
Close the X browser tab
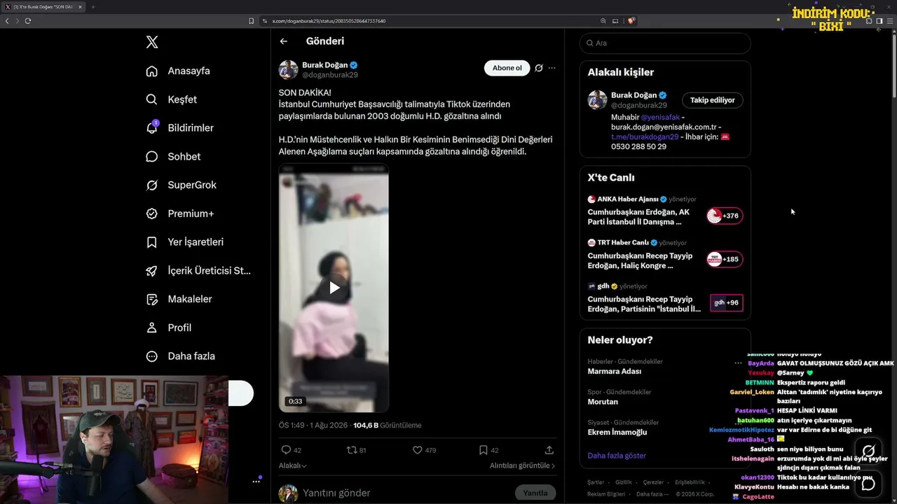81,7
